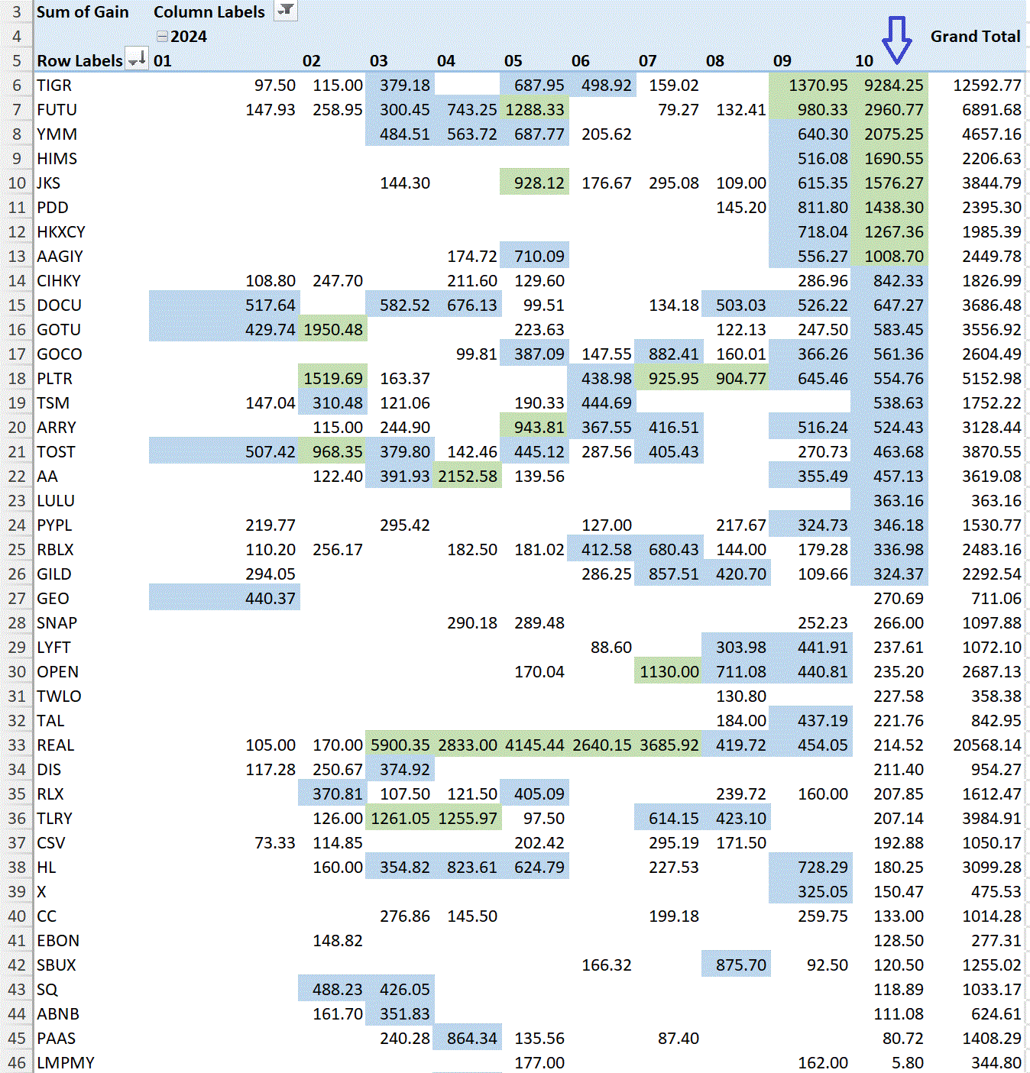Click TIGR October value 9284.25
This screenshot has width=1030, height=1073.
point(894,86)
